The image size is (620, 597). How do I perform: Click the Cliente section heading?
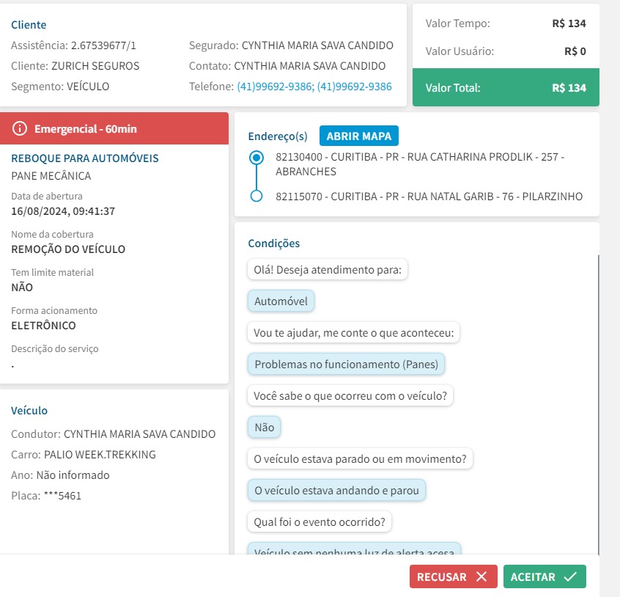29,25
